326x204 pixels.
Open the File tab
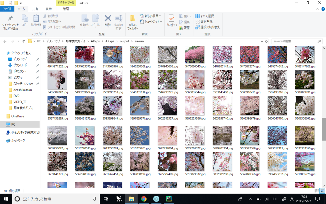tap(7, 9)
